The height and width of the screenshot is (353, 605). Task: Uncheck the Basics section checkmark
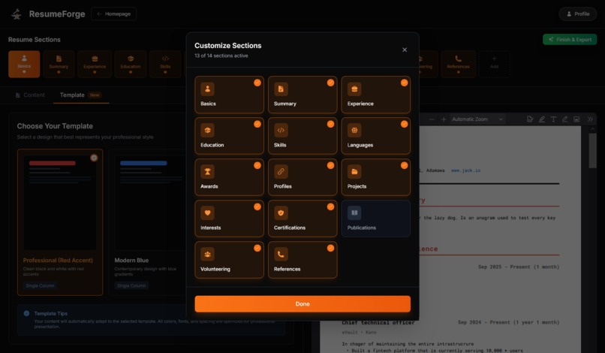(x=257, y=83)
